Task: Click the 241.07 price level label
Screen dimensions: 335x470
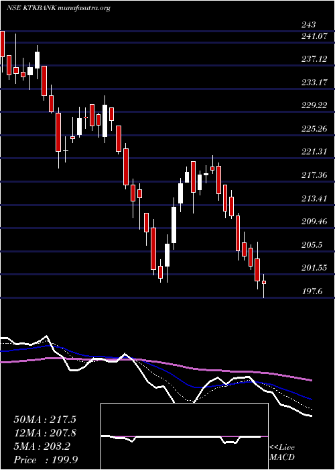Action: pos(313,36)
